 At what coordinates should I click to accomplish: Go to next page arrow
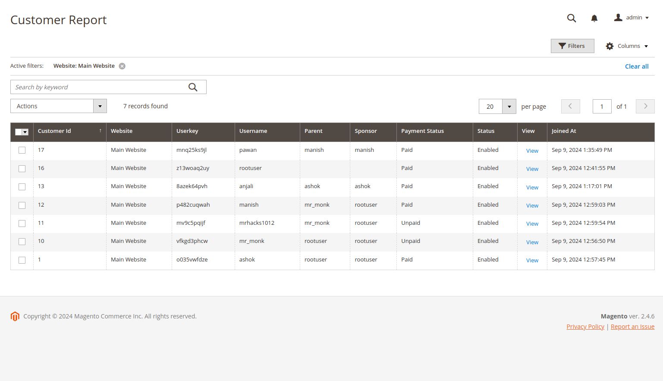[645, 106]
